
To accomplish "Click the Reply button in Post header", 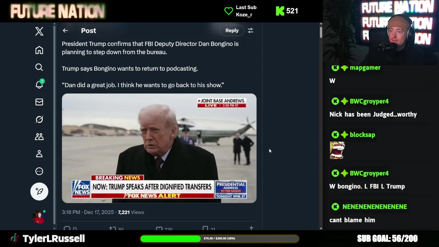I will point(232,31).
